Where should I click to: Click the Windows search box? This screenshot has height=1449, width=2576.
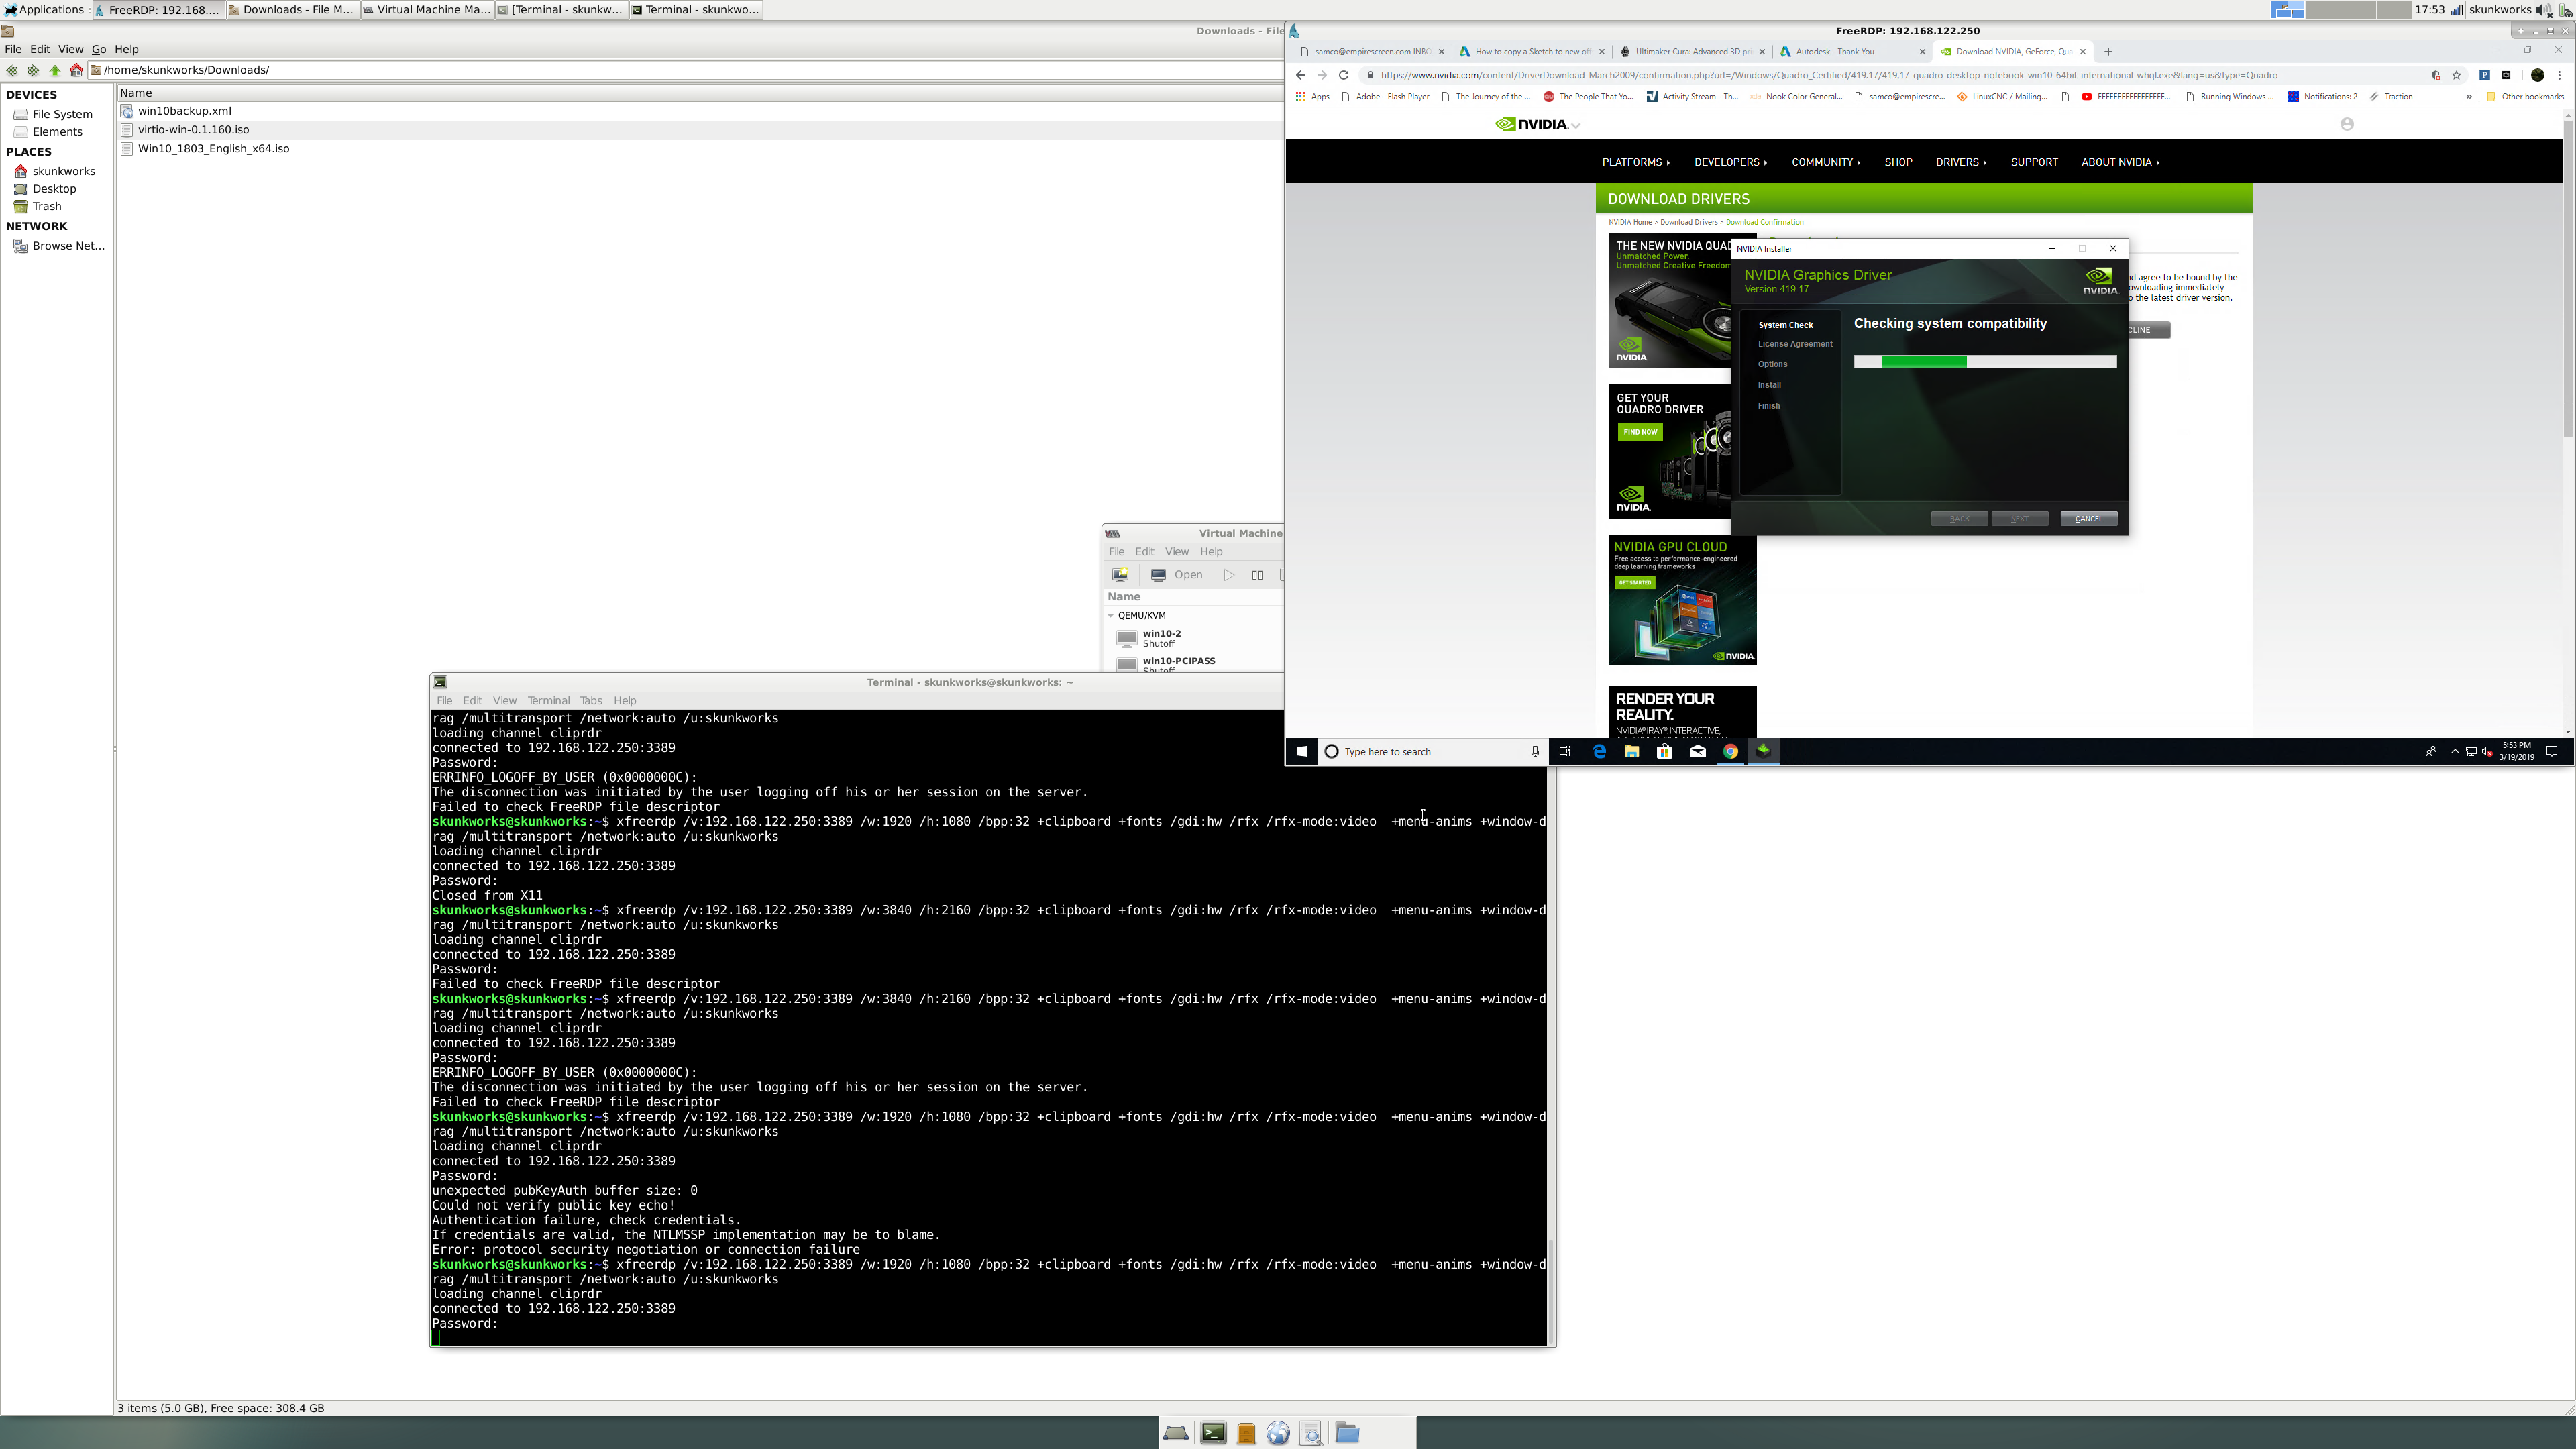pyautogui.click(x=1433, y=752)
